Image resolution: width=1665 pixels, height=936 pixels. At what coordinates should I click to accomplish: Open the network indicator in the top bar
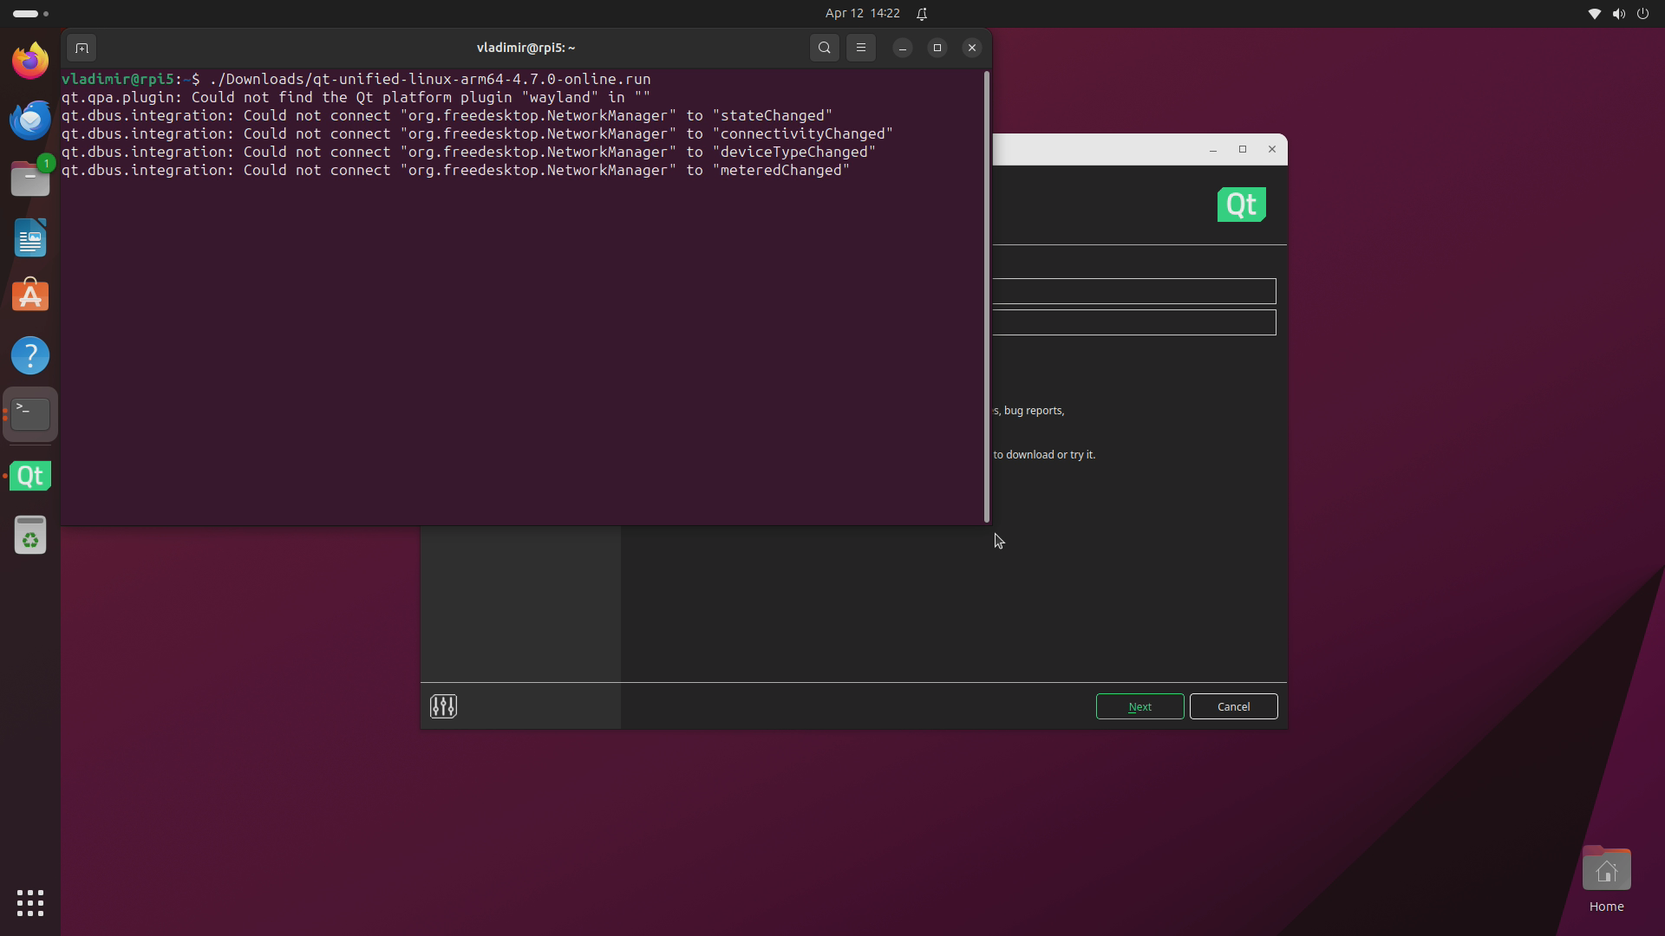[x=1594, y=14]
